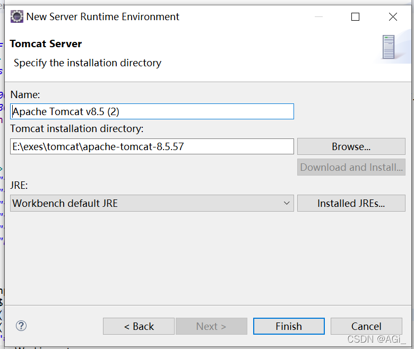Viewport: 414px width, 349px height.
Task: Open the Installed JREs... preferences
Action: coord(351,203)
